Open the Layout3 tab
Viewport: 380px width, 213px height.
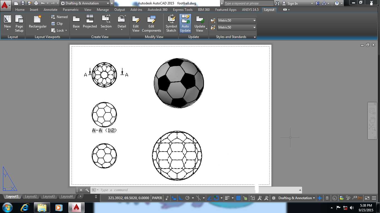(x=49, y=196)
